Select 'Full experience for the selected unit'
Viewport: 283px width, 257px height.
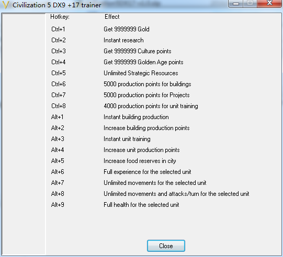(148, 172)
